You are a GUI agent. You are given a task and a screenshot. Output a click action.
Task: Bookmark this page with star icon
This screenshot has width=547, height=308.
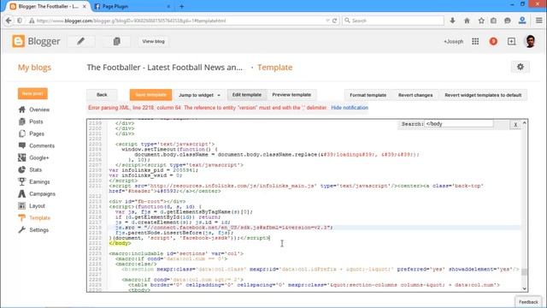[481, 21]
